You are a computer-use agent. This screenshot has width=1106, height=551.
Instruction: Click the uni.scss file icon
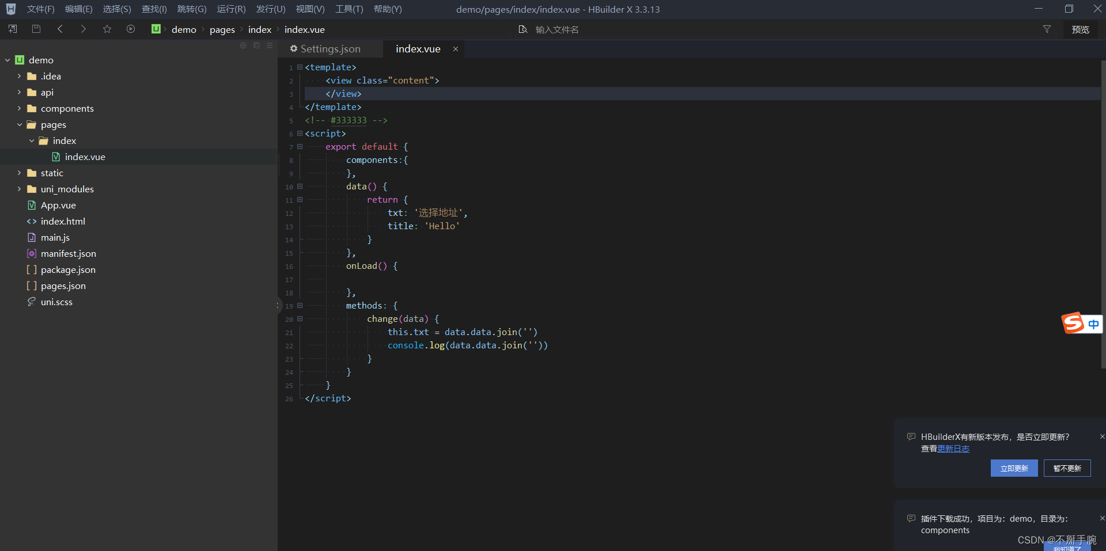[x=32, y=302]
